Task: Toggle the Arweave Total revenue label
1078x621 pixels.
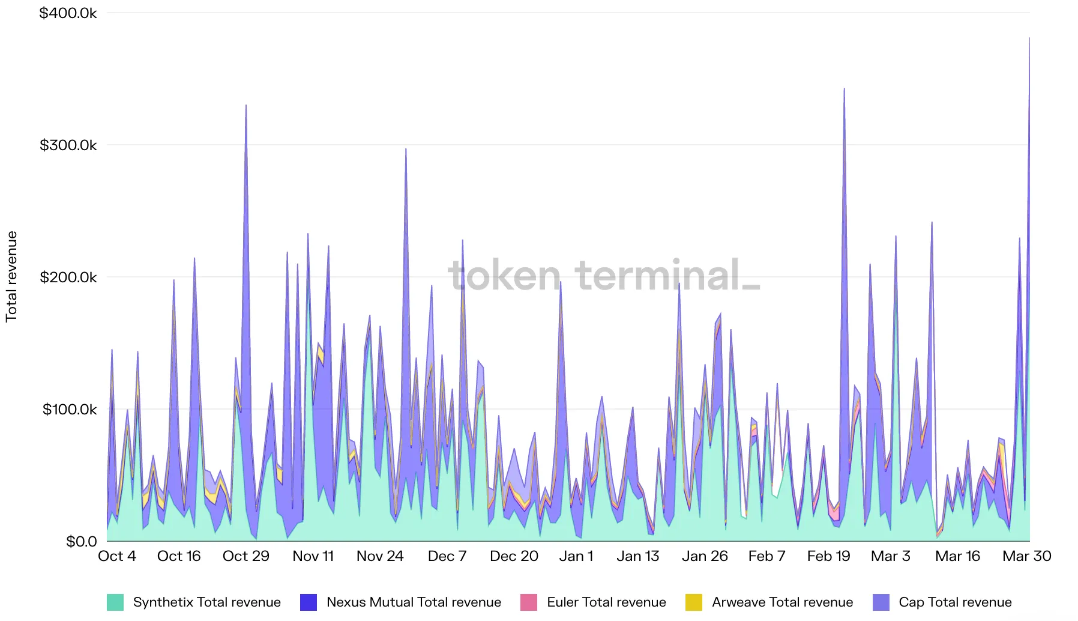Action: pos(782,602)
